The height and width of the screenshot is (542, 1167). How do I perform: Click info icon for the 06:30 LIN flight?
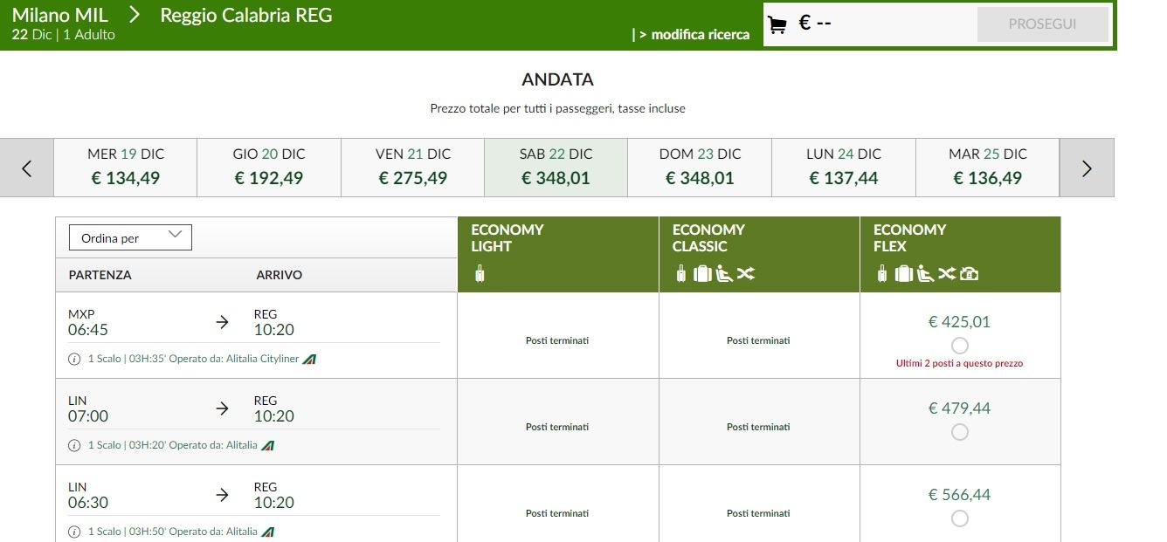pyautogui.click(x=74, y=532)
